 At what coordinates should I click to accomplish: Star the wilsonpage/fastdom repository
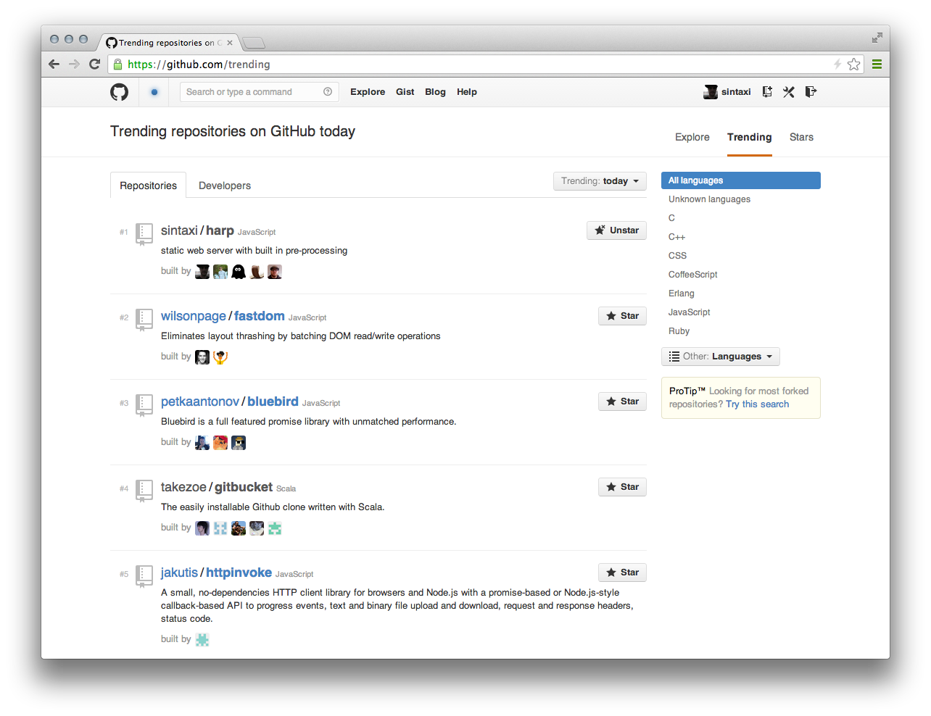622,316
